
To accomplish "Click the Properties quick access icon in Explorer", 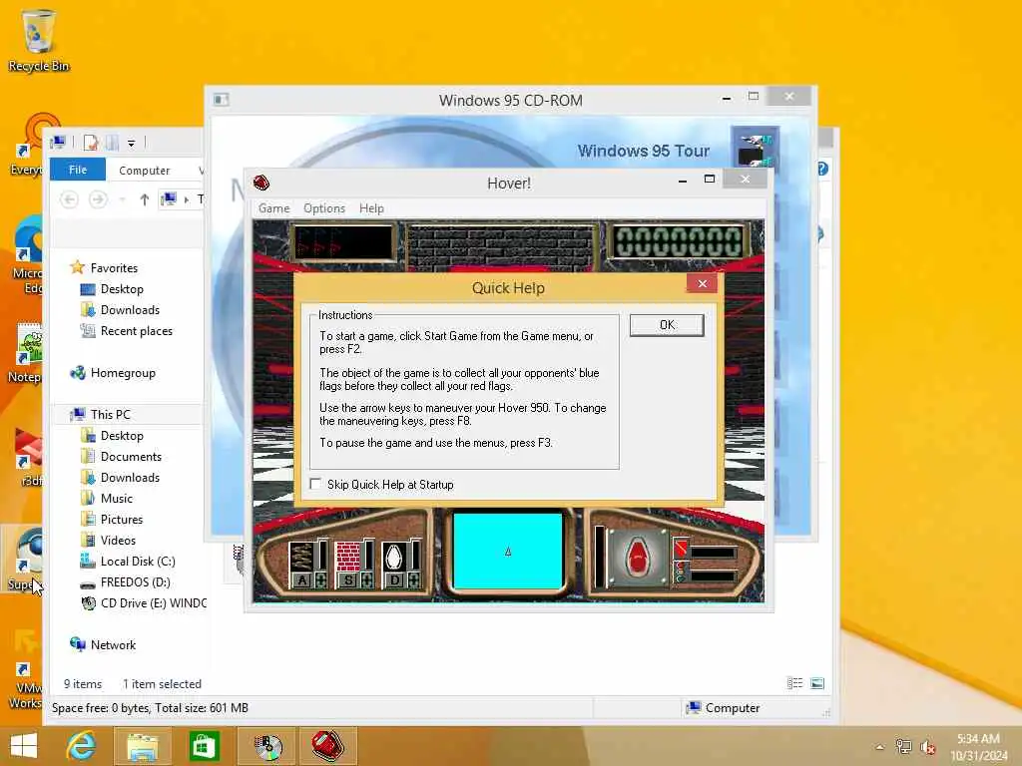I will (91, 142).
